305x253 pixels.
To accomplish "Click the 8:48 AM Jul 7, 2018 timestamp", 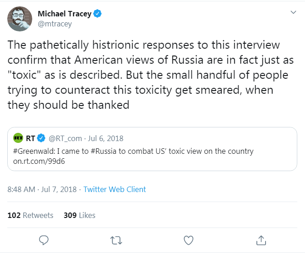I will click(40, 189).
